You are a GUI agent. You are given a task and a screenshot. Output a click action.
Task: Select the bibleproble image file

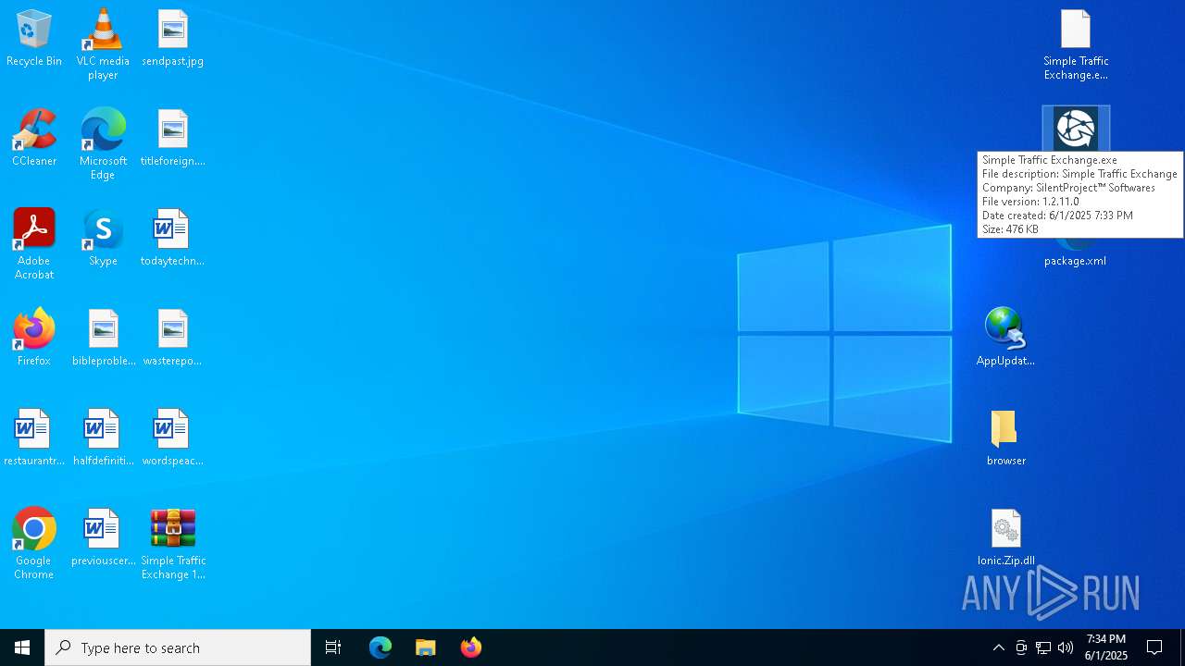click(x=103, y=339)
